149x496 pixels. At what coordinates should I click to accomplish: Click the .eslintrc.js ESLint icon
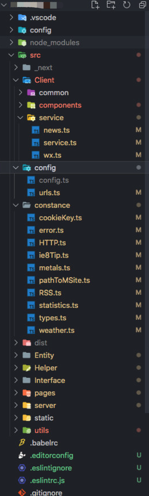[22, 480]
